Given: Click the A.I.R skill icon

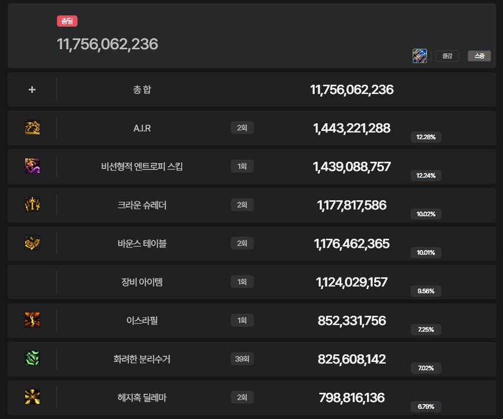Looking at the screenshot, I should coord(32,127).
